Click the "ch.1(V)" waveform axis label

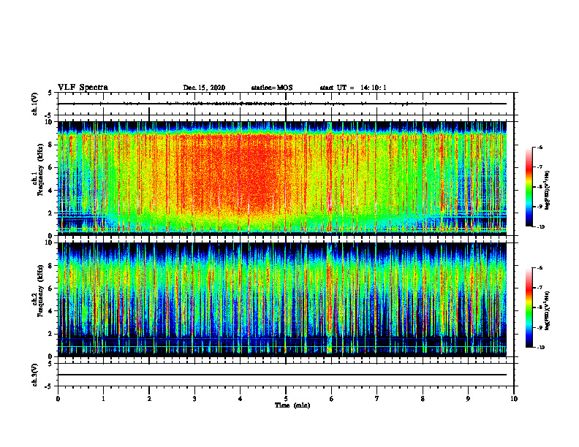pos(34,104)
